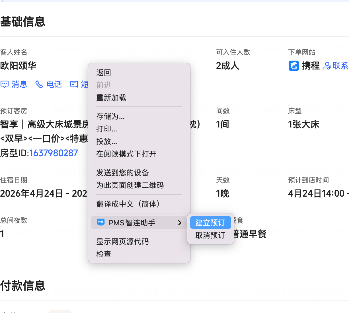Select 取消预订 in the submenu
This screenshot has width=349, height=313.
[x=210, y=235]
